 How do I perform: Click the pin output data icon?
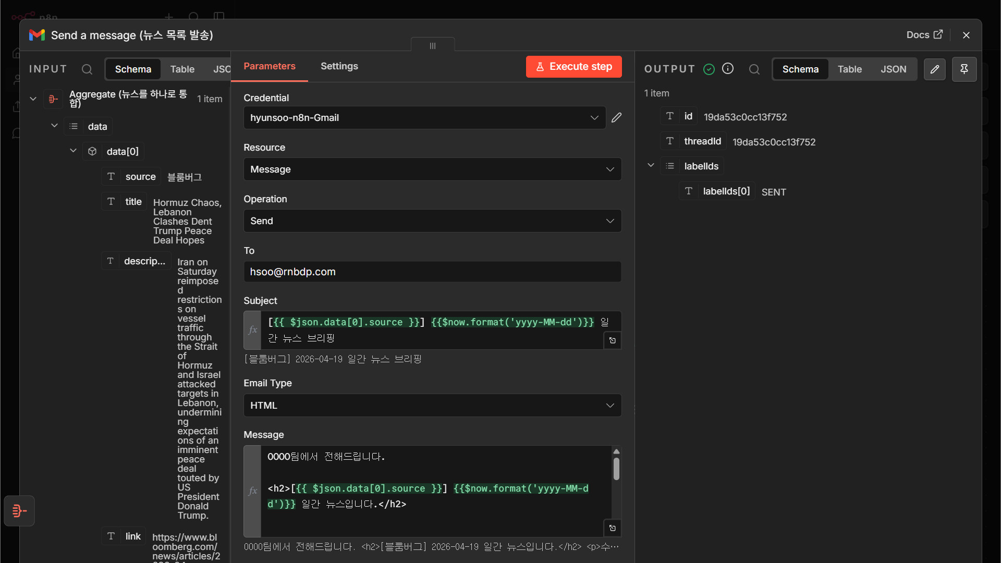pyautogui.click(x=964, y=69)
